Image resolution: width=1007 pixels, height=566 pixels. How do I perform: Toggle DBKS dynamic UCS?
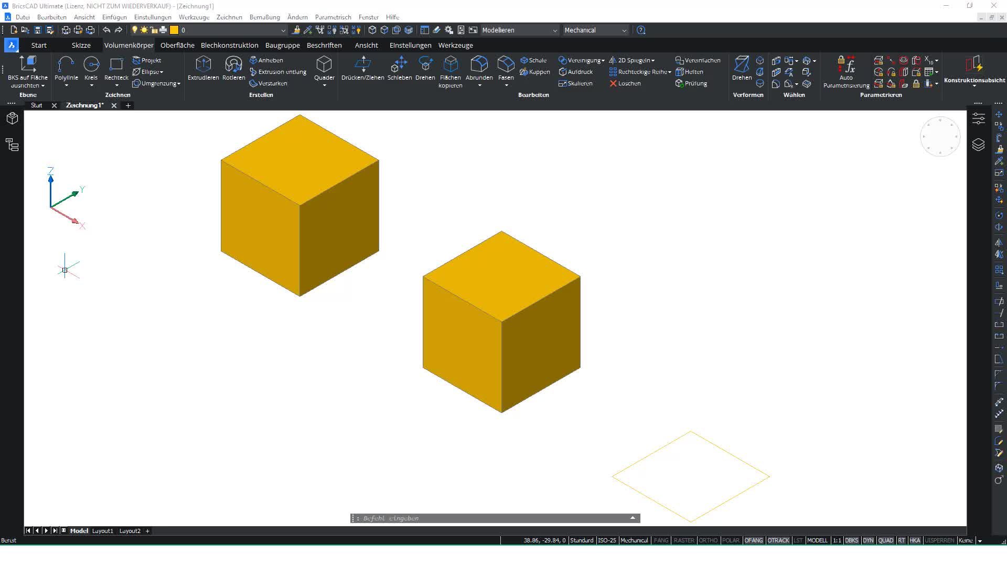click(852, 540)
